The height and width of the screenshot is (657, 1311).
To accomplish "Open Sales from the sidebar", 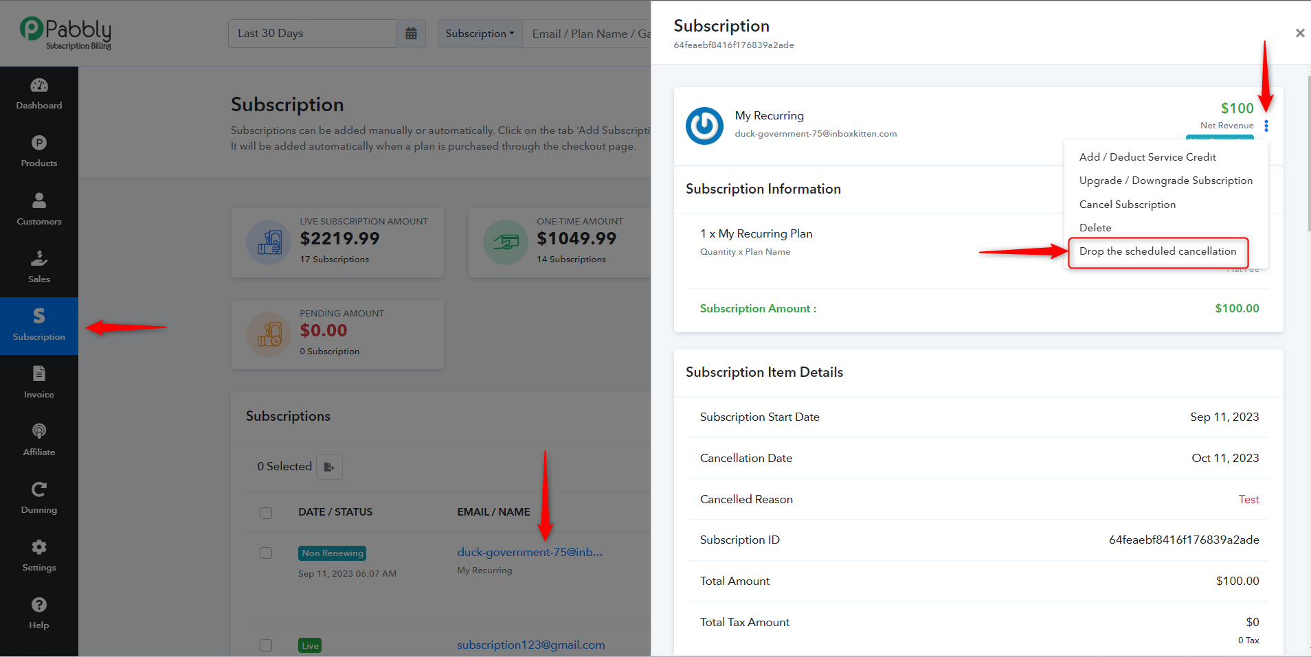I will pyautogui.click(x=39, y=268).
